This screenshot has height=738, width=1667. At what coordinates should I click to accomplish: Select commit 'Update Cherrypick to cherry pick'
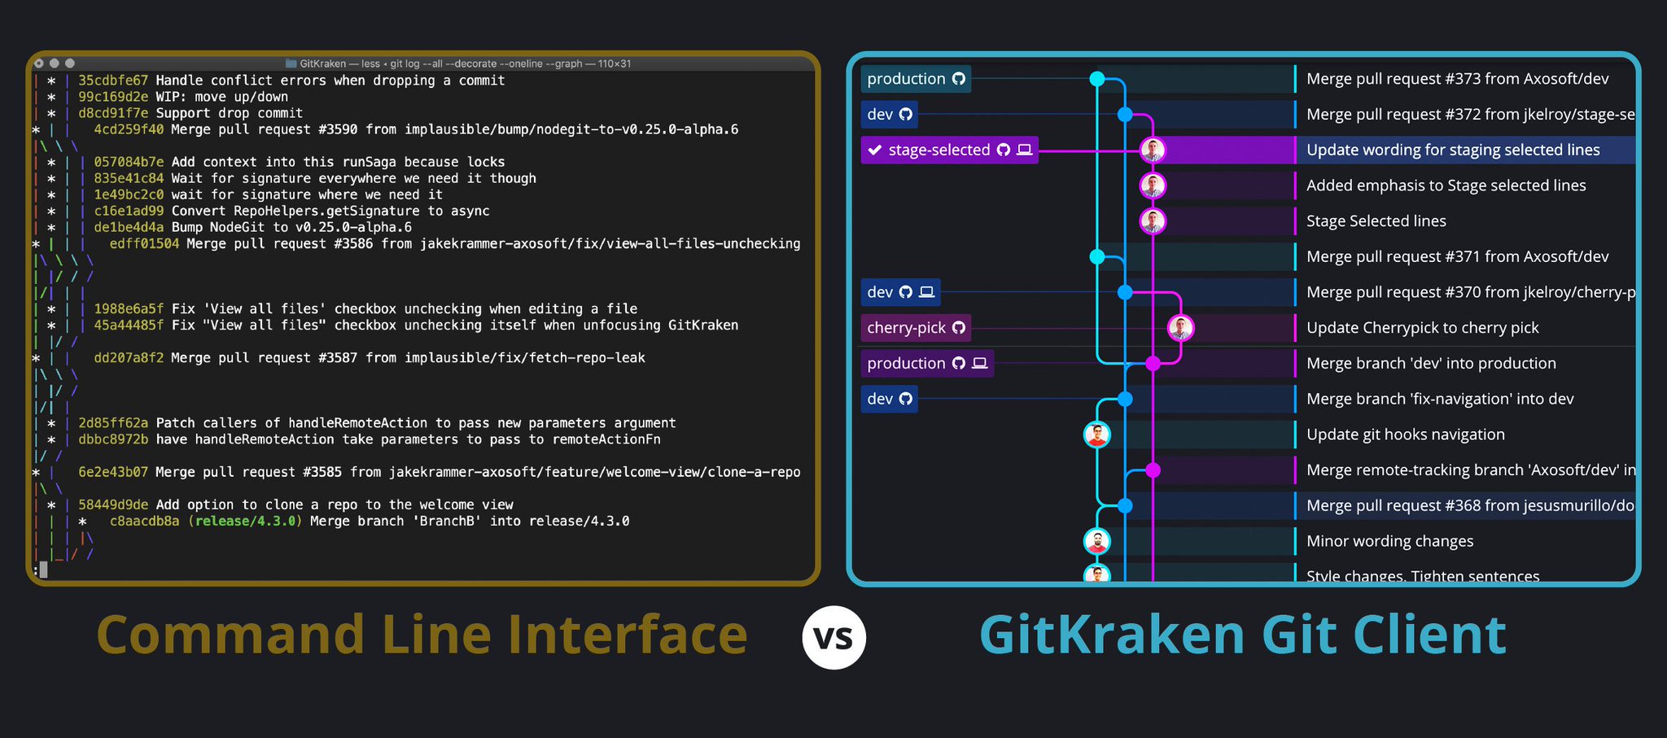[x=1422, y=328]
